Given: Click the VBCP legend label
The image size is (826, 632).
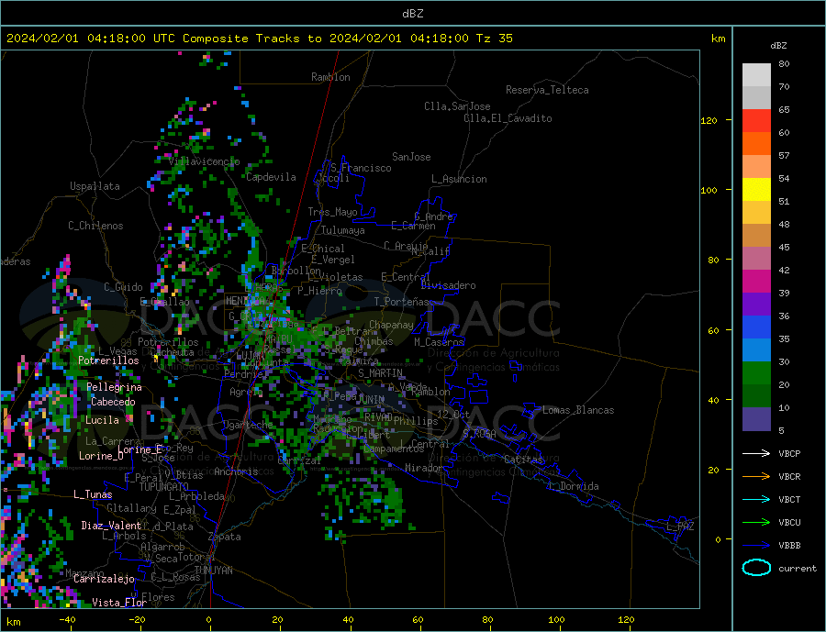Looking at the screenshot, I should pos(789,453).
